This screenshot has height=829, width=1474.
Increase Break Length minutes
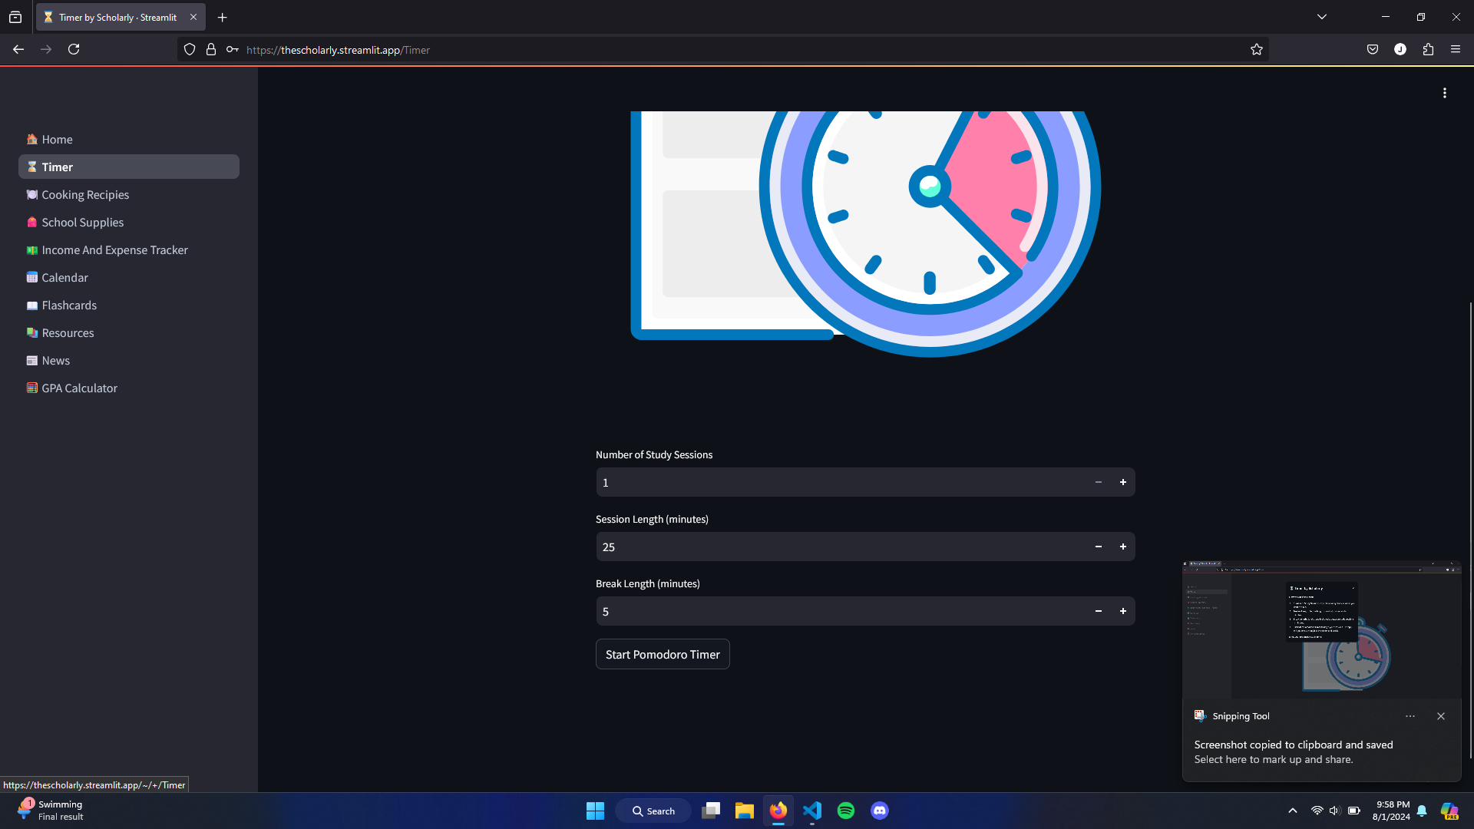coord(1122,612)
